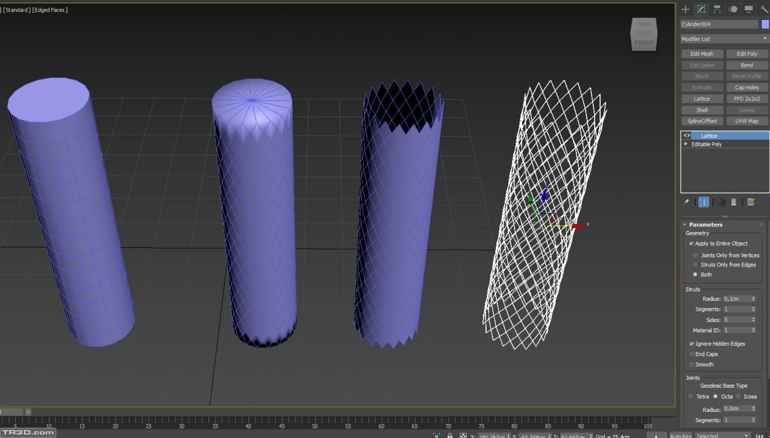Remove modifier with the trash icon
The image size is (770, 438).
734,202
